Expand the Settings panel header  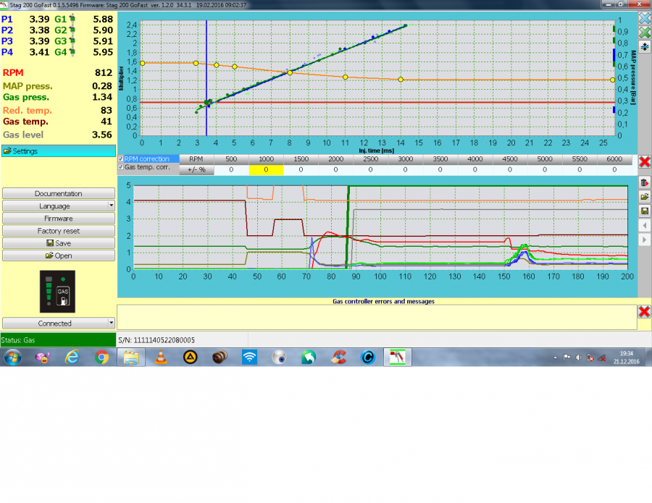[58, 151]
